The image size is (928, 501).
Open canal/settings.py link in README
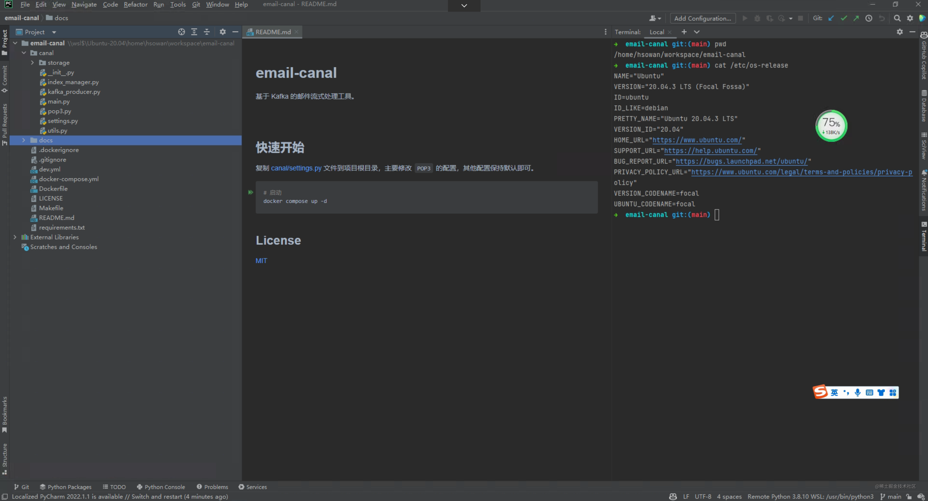point(296,168)
